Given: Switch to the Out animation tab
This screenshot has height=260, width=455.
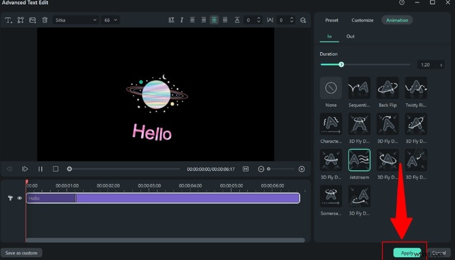Looking at the screenshot, I should pos(351,36).
